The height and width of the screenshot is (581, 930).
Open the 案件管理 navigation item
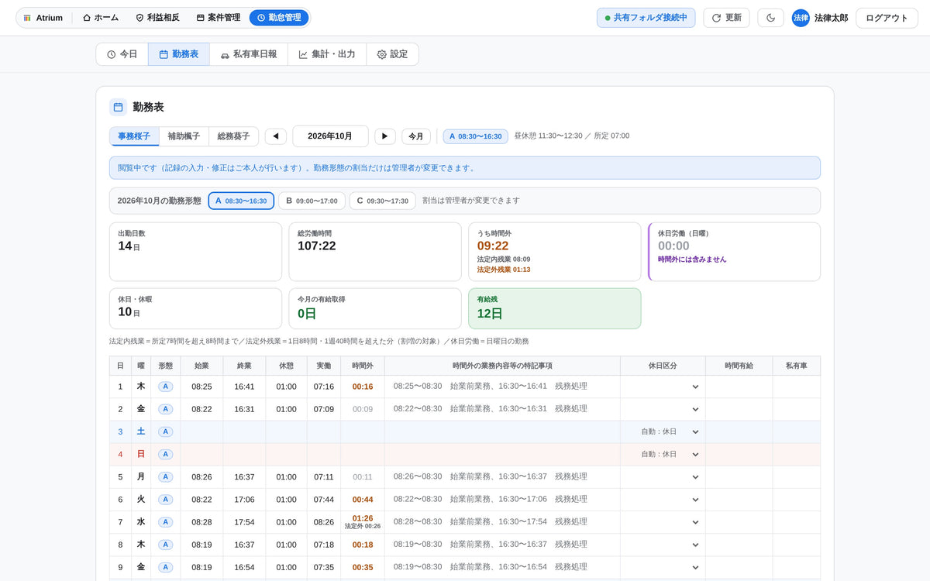[x=218, y=18]
